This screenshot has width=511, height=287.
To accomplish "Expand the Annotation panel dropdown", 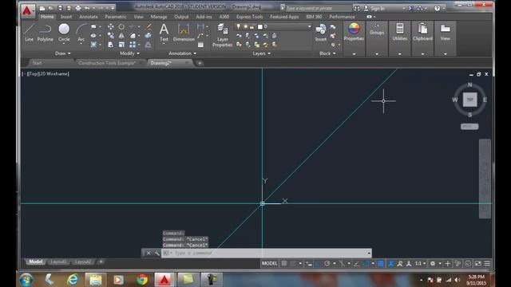I will click(x=183, y=53).
